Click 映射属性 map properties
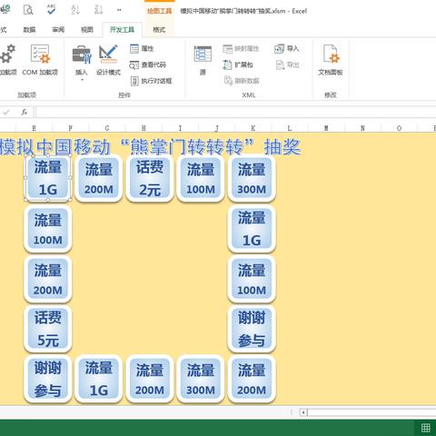This screenshot has height=436, width=436. [x=241, y=48]
